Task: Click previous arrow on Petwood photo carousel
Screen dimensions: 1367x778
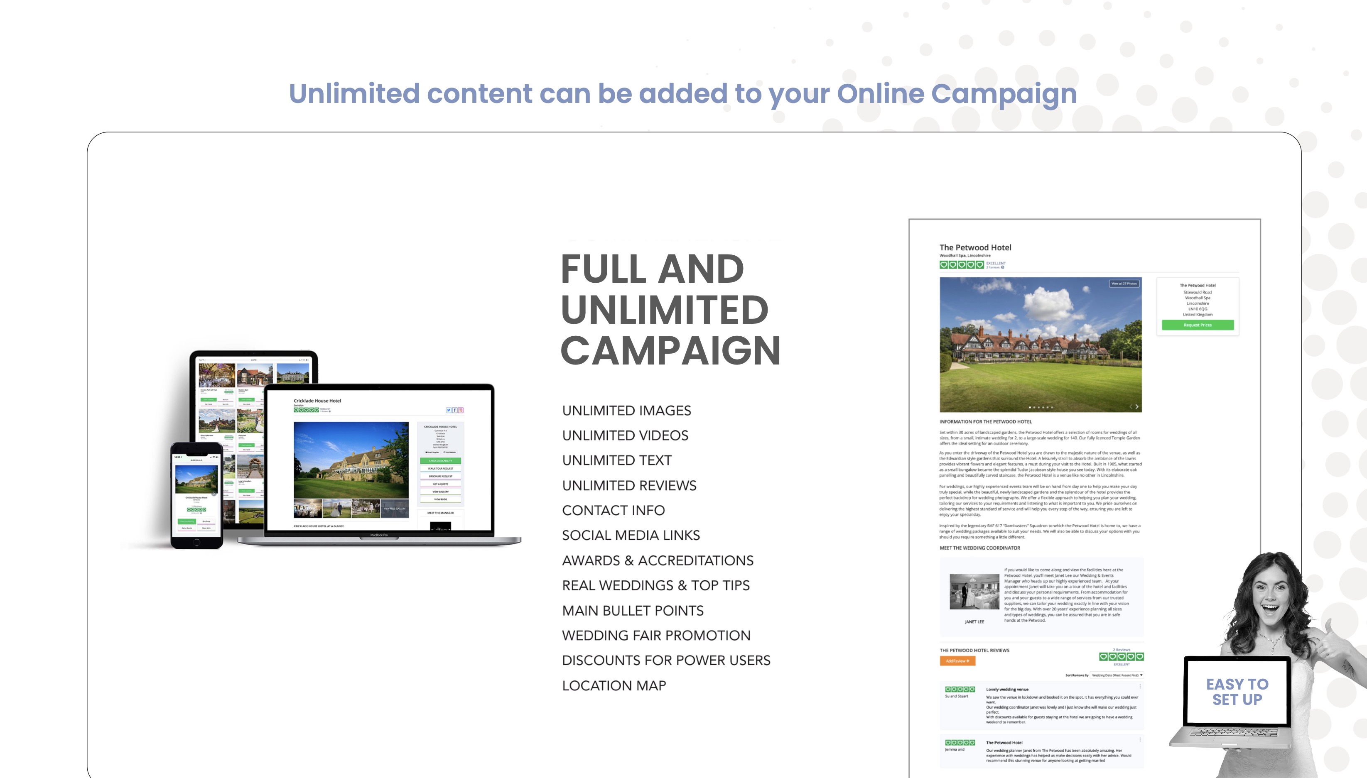Action: point(1130,406)
